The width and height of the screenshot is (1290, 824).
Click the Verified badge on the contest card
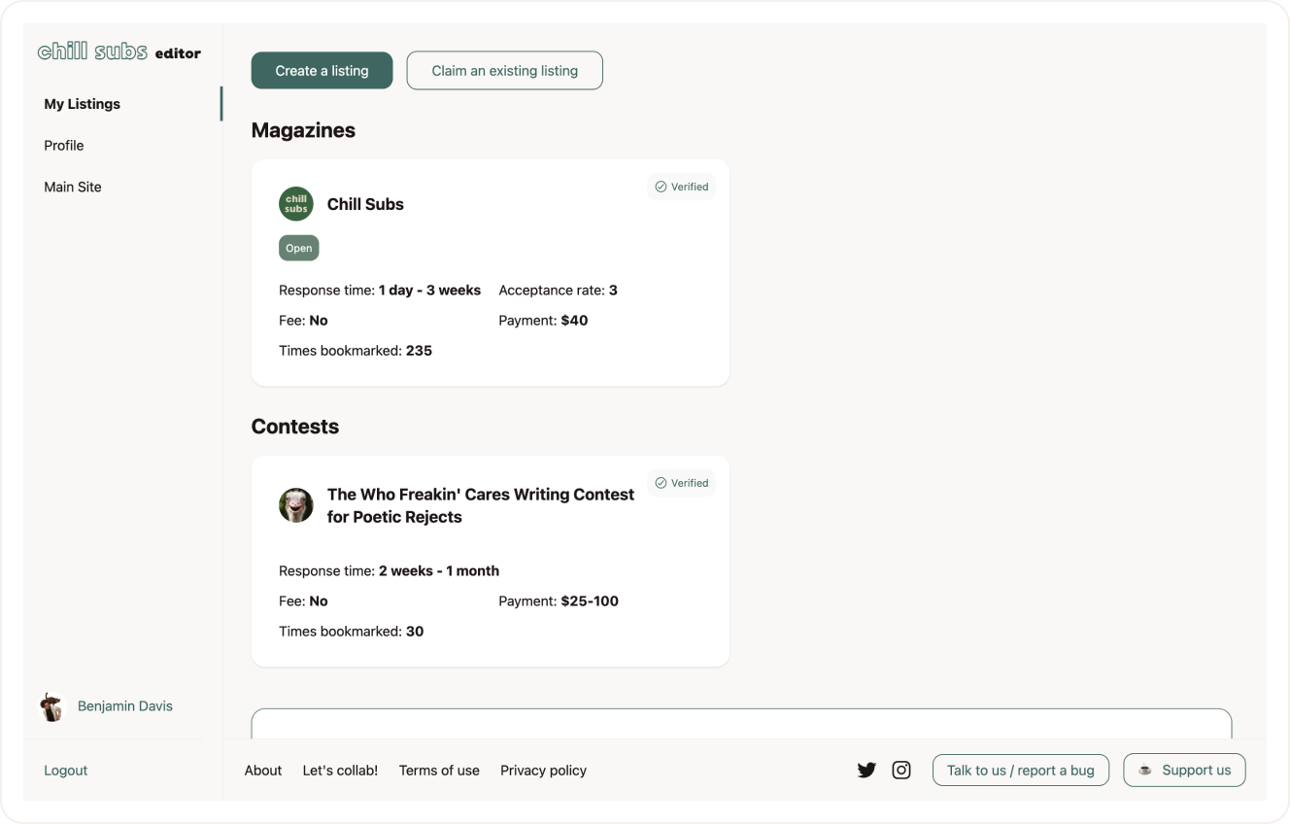[x=682, y=483]
